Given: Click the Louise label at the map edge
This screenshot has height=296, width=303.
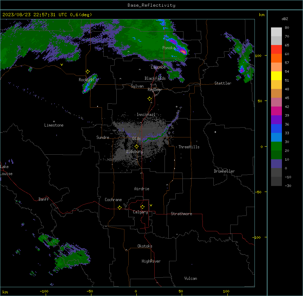Looking at the screenshot, I should click(x=6, y=174).
